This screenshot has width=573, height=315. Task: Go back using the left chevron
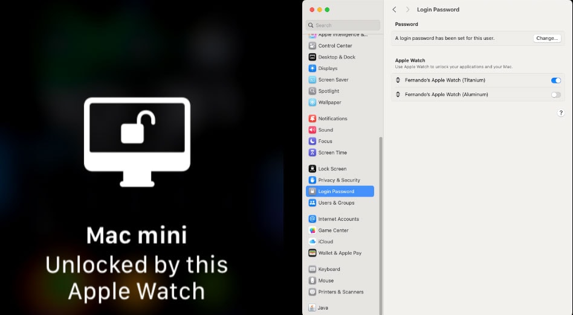[395, 10]
